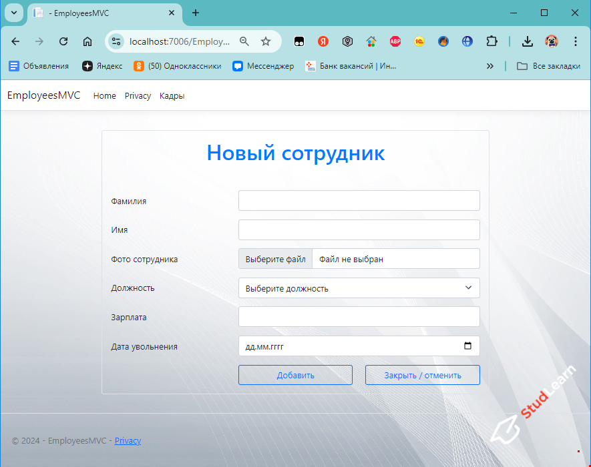This screenshot has width=591, height=467.
Task: Go to the browser home page icon
Action: click(x=87, y=41)
